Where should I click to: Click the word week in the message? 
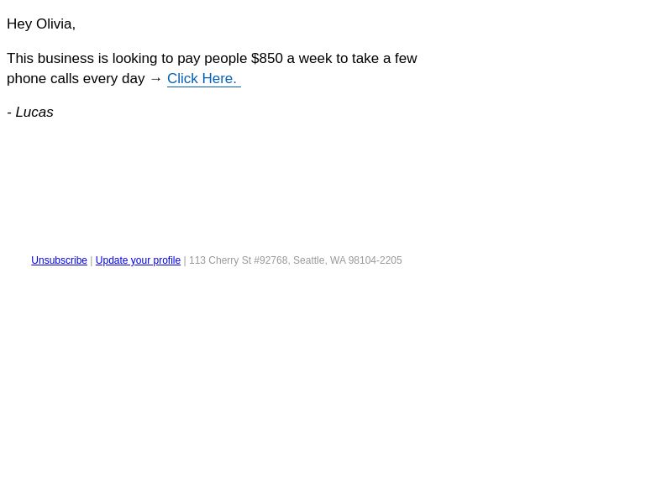click(x=316, y=58)
